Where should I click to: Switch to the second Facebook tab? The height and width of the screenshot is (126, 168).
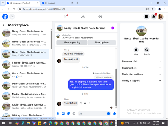click(57, 3)
